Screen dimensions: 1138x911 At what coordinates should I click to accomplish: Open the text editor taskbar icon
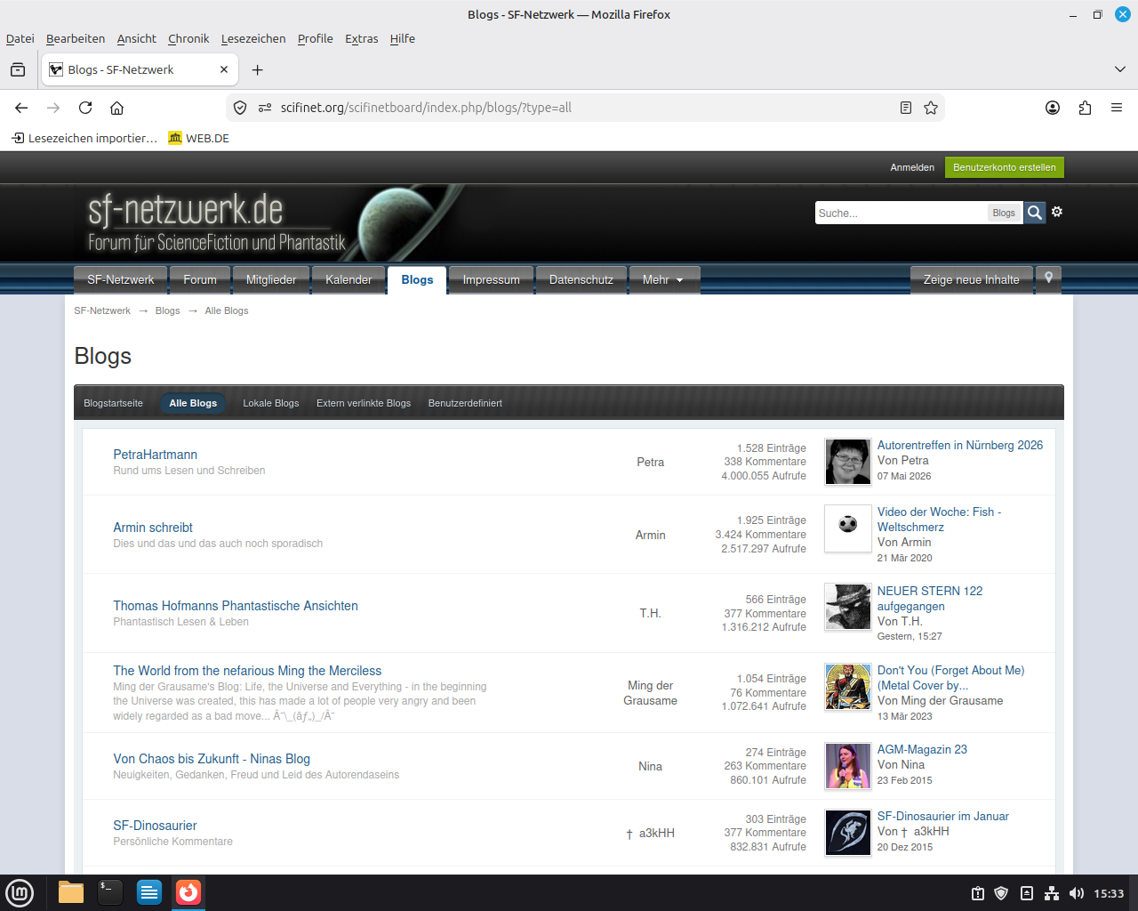pos(149,892)
